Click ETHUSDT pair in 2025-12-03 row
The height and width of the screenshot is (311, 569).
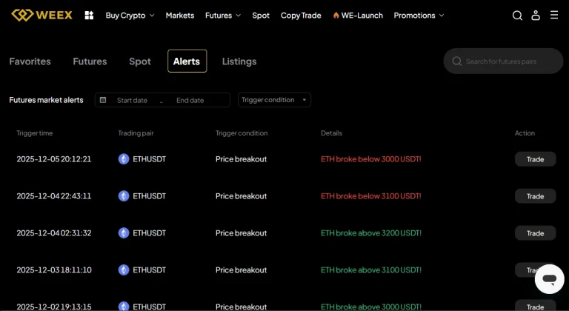(149, 270)
